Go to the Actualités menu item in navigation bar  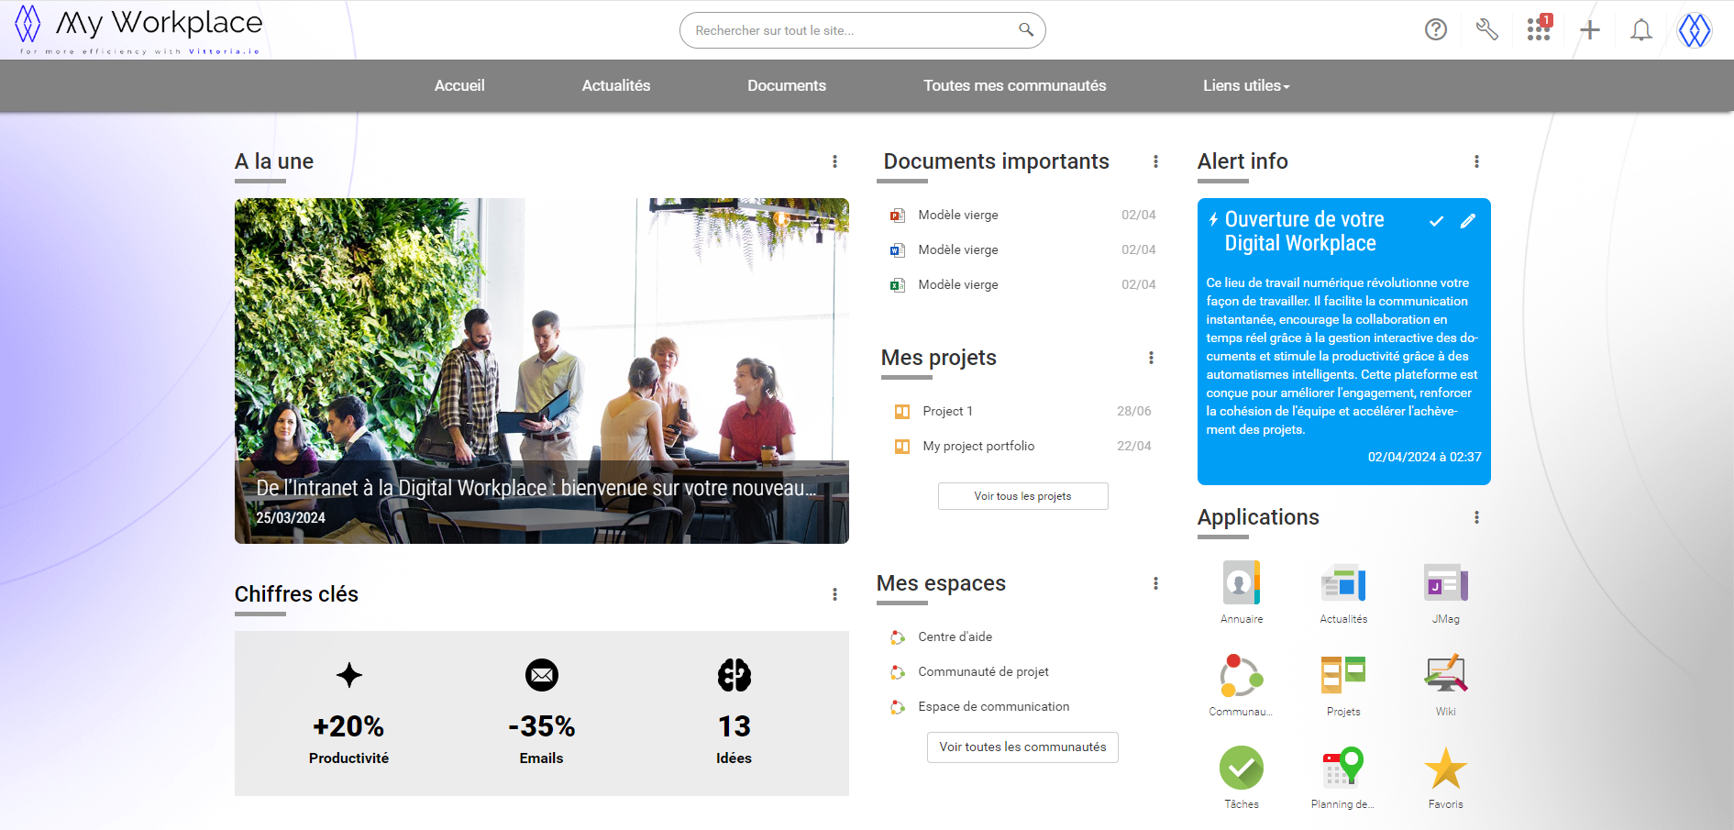616,85
